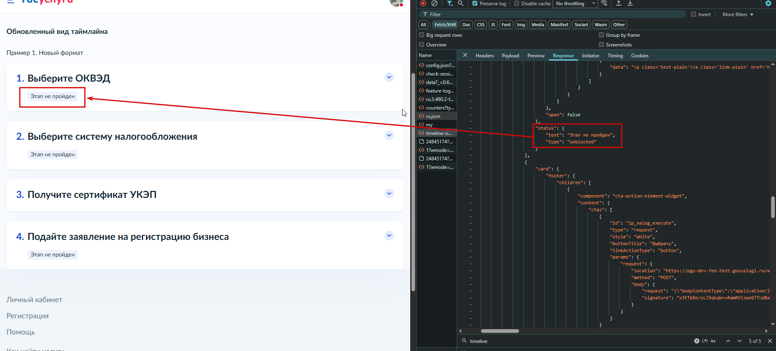Import a HAR file with the upload icon
776x351 pixels.
point(619,3)
